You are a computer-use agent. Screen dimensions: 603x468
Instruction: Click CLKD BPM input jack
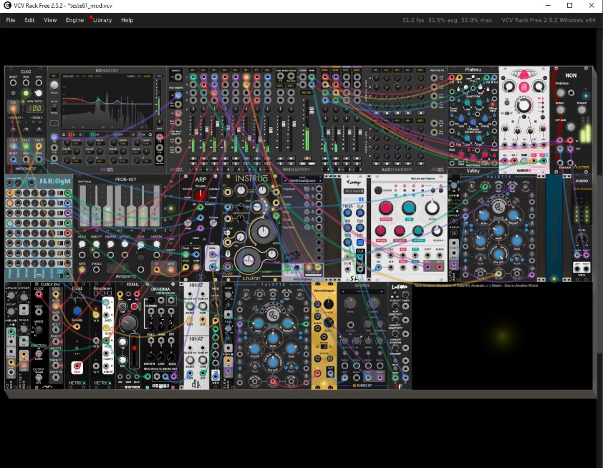point(38,82)
